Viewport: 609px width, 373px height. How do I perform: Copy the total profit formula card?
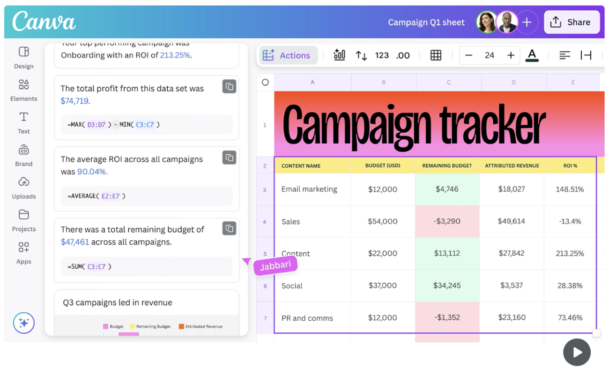229,86
